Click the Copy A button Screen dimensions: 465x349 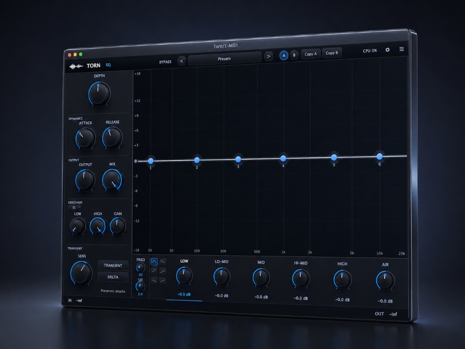311,54
